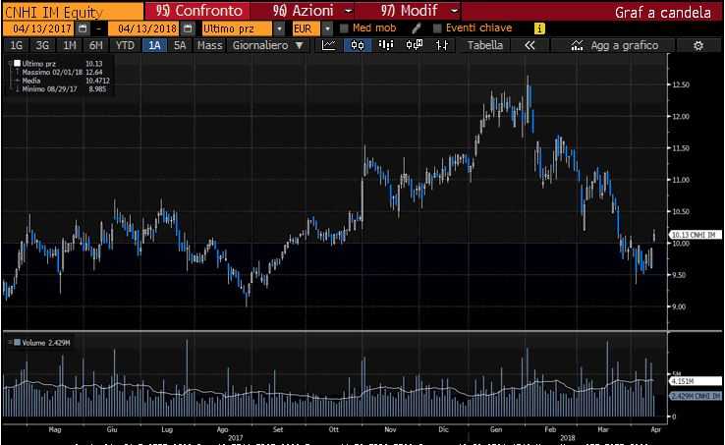Image resolution: width=725 pixels, height=445 pixels.
Task: Select the 1M time range tab
Action: click(x=70, y=45)
